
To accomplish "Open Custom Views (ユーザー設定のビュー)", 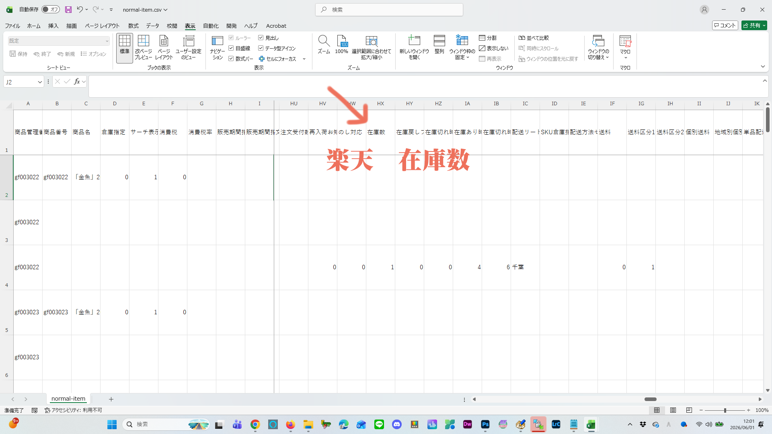I will pos(188,48).
